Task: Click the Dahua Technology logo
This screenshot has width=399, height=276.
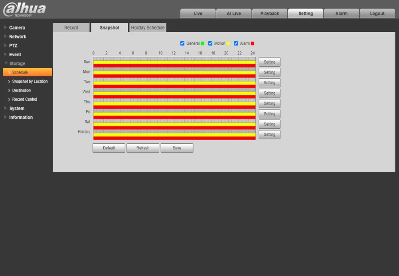Action: [24, 10]
